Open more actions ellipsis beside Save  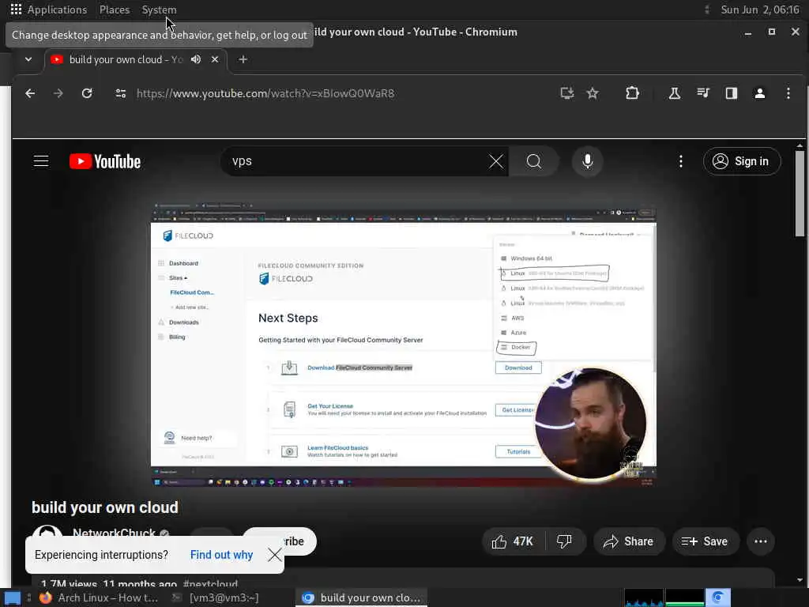(x=761, y=541)
